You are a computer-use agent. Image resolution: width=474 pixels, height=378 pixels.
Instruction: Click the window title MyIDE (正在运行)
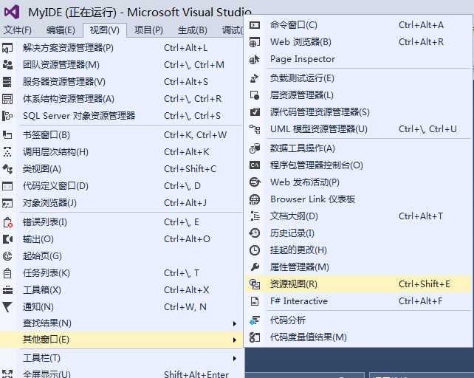coord(72,13)
